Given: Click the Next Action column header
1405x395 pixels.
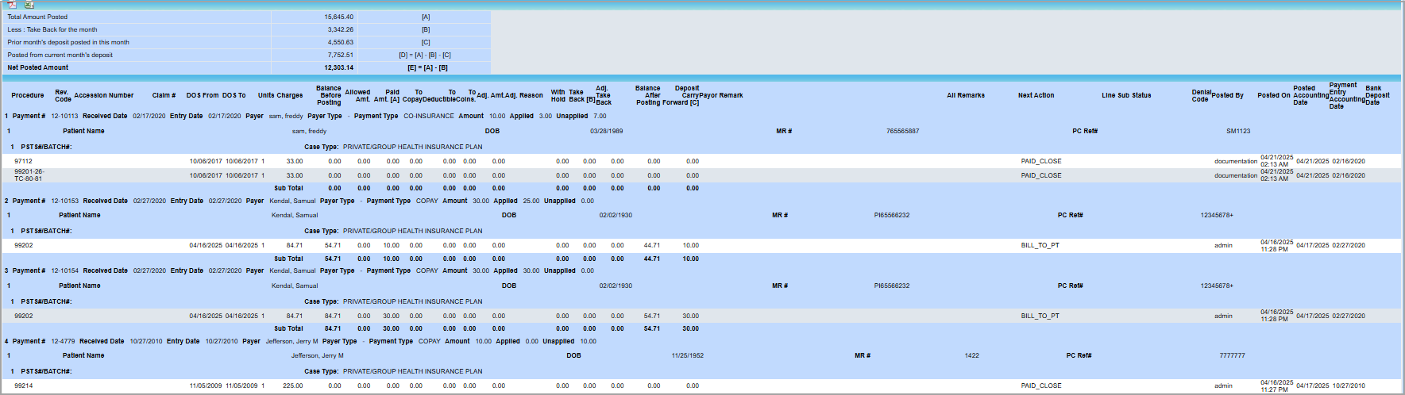Looking at the screenshot, I should 1036,95.
